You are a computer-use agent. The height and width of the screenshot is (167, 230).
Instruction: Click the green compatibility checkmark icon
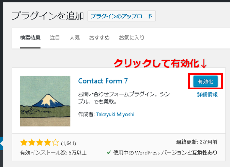point(109,152)
